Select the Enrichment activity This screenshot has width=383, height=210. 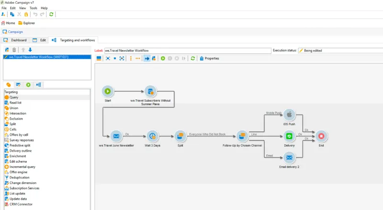pos(47,156)
